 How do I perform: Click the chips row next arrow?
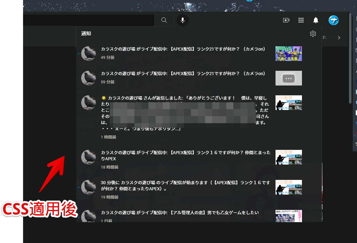click(x=339, y=38)
